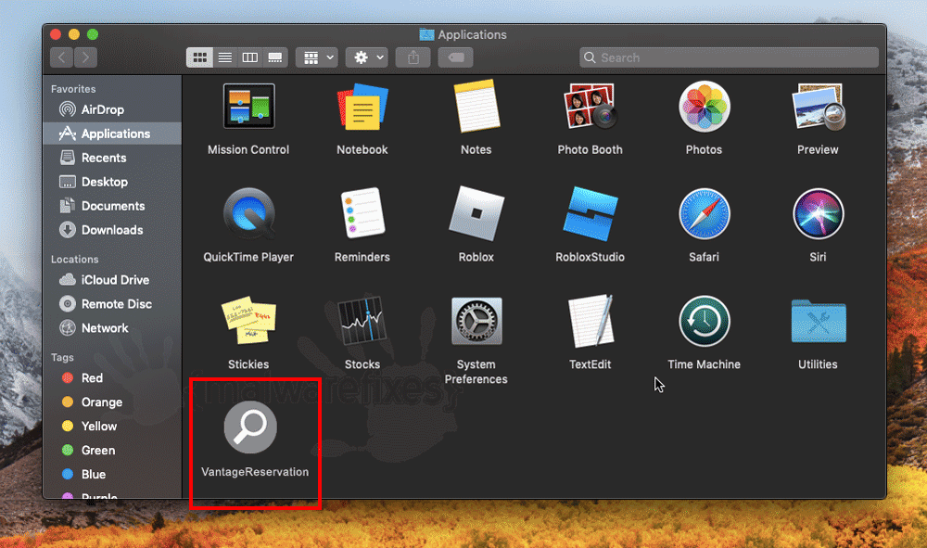This screenshot has height=548, width=927.
Task: Click the Edit Tags toolbar button
Action: click(456, 57)
